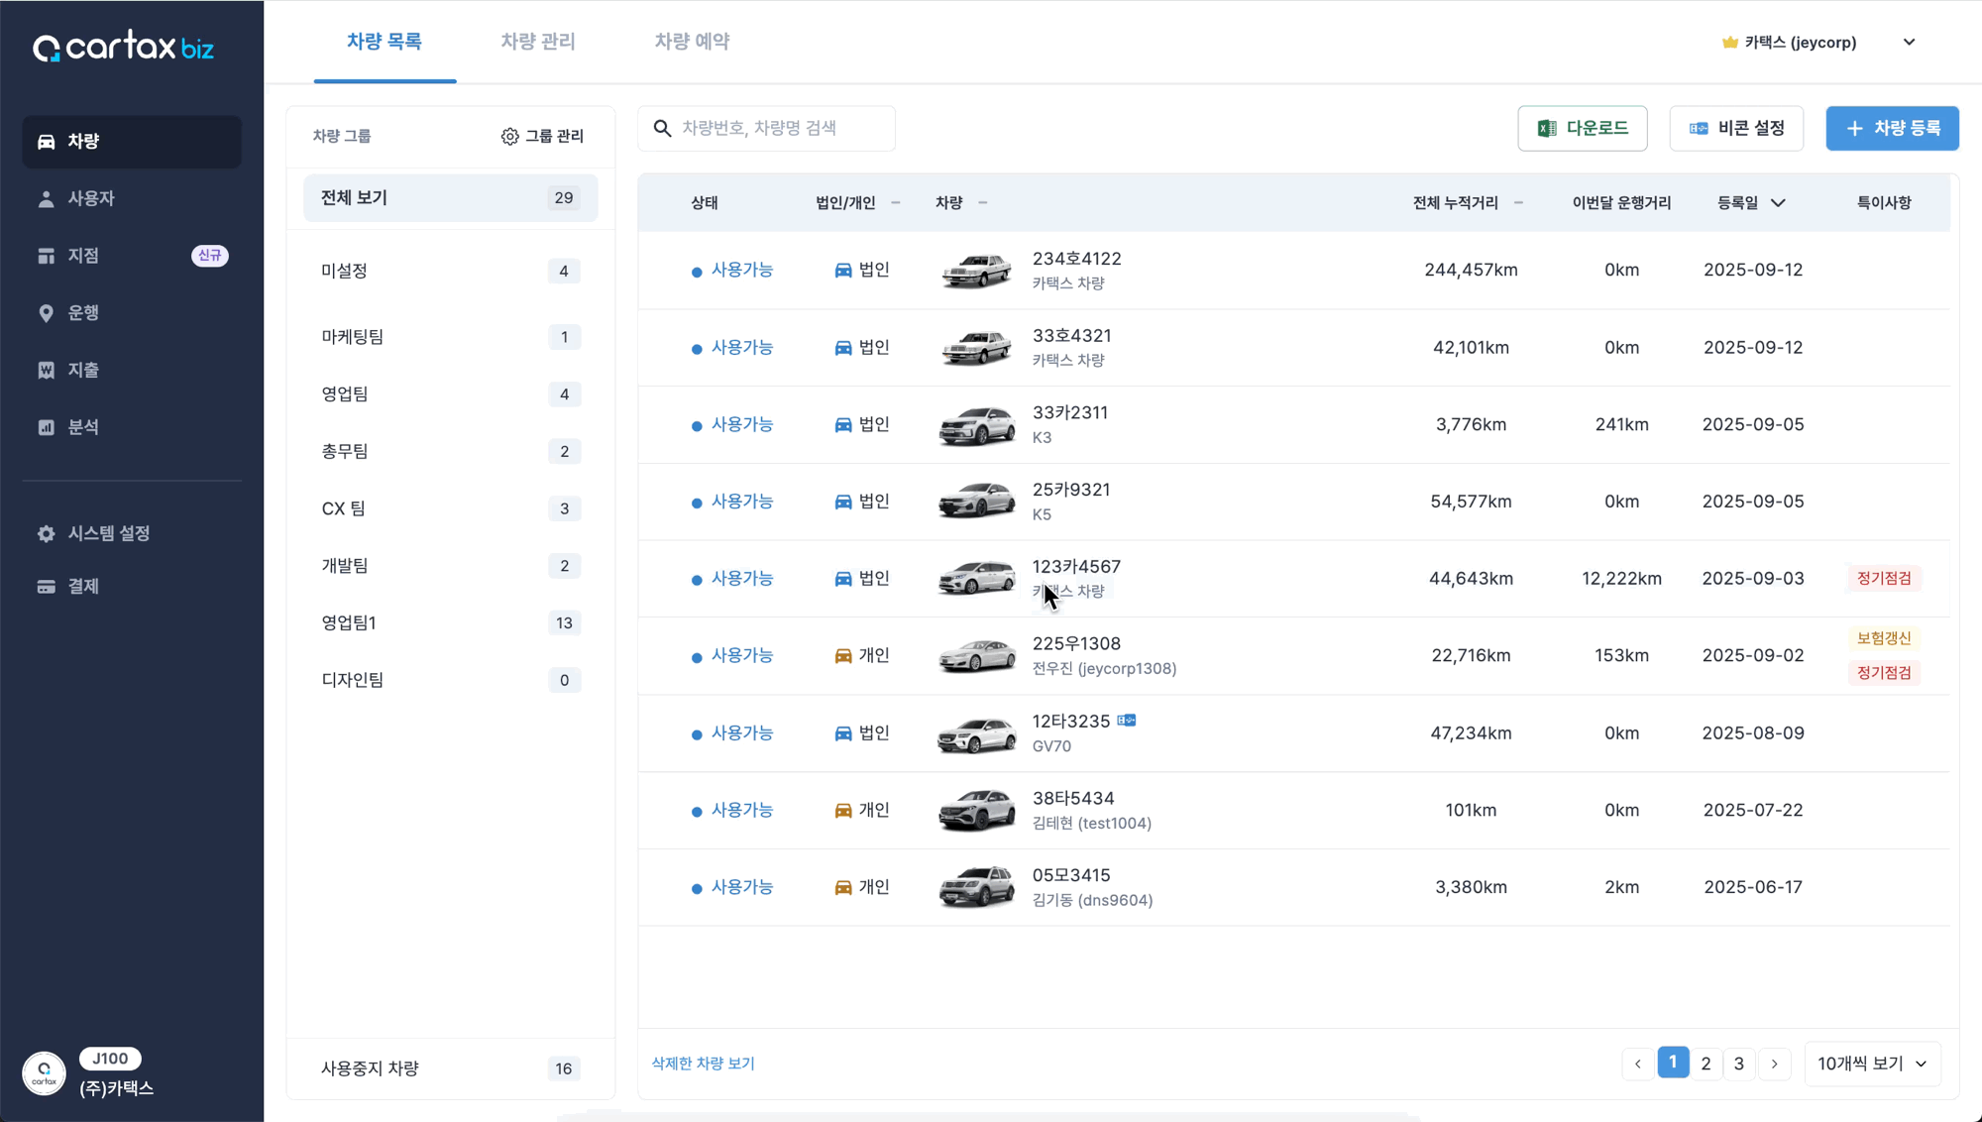Open the 삭제한 차량 보기 link
Image resolution: width=1982 pixels, height=1122 pixels.
tap(703, 1064)
